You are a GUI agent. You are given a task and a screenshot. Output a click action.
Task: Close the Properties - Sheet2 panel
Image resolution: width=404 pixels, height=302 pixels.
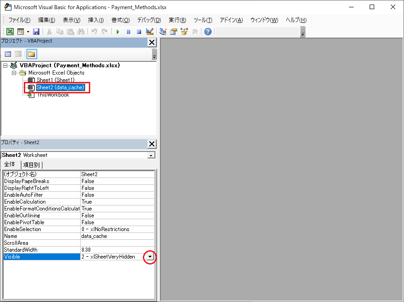click(152, 144)
